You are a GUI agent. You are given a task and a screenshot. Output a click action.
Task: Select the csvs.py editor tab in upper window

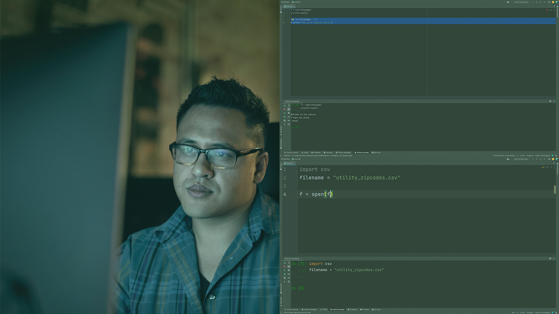tap(290, 6)
